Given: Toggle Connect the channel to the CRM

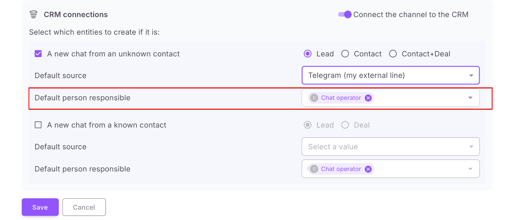Looking at the screenshot, I should [345, 14].
